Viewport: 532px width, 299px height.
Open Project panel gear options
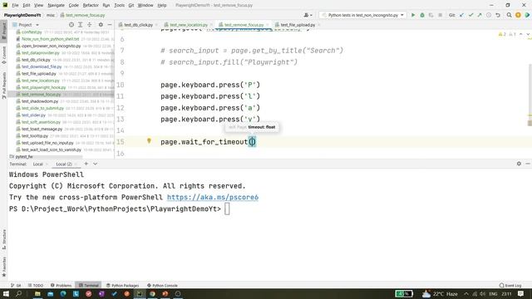point(101,25)
